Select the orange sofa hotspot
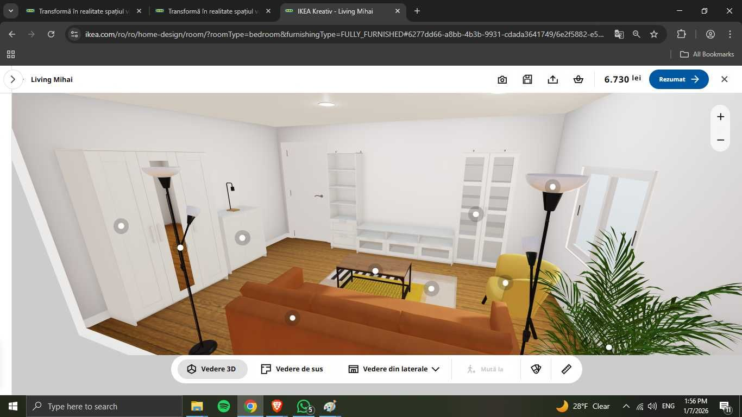The width and height of the screenshot is (742, 417). pos(292,318)
